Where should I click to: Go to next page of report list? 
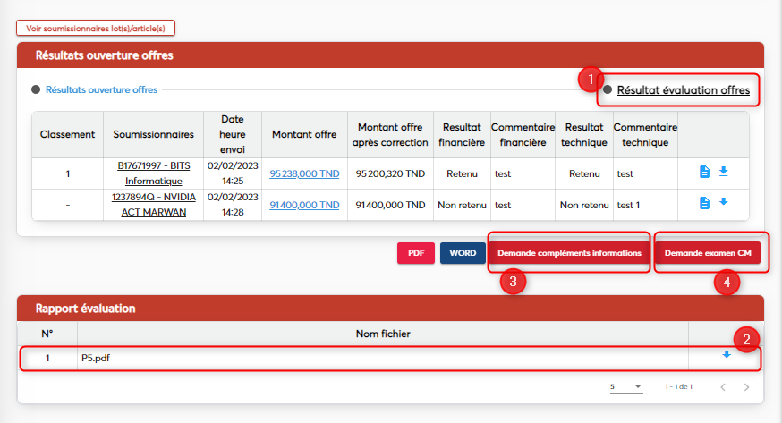[x=746, y=387]
